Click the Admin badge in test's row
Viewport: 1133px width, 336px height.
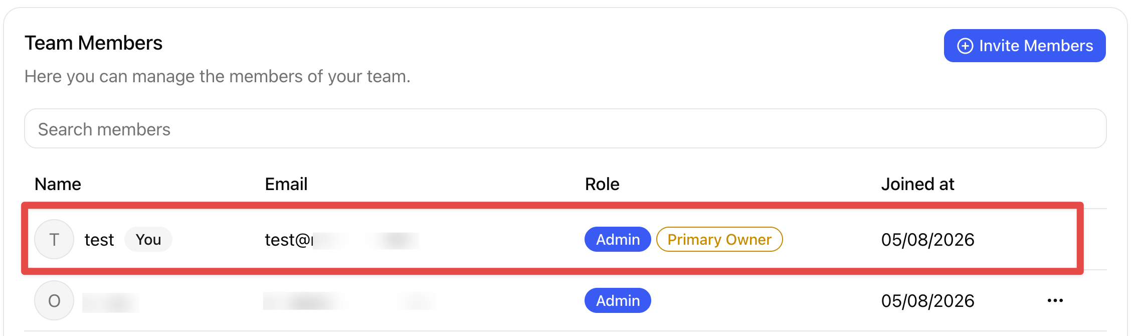point(618,239)
